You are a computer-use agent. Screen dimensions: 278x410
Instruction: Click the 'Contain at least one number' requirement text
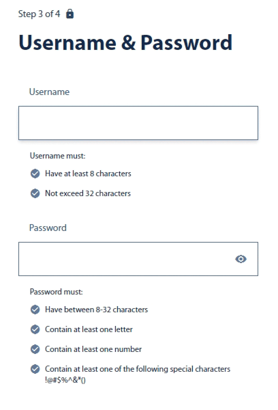pos(93,349)
